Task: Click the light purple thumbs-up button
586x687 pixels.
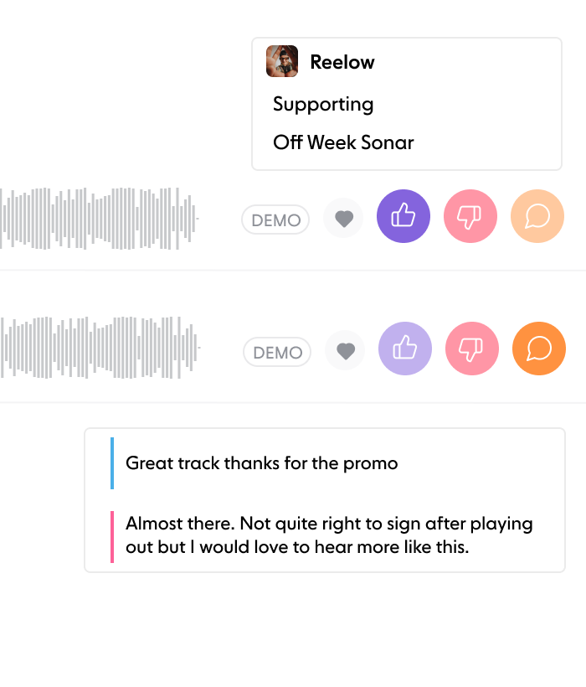Action: click(405, 349)
